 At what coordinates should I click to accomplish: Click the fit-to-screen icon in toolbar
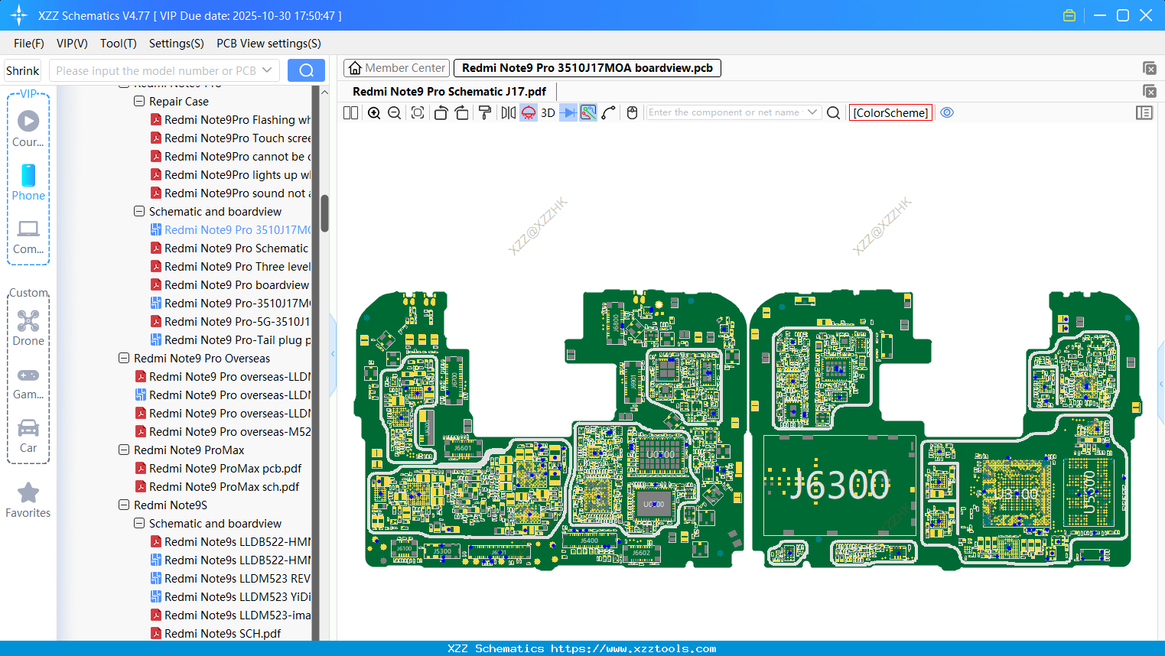[x=418, y=113]
